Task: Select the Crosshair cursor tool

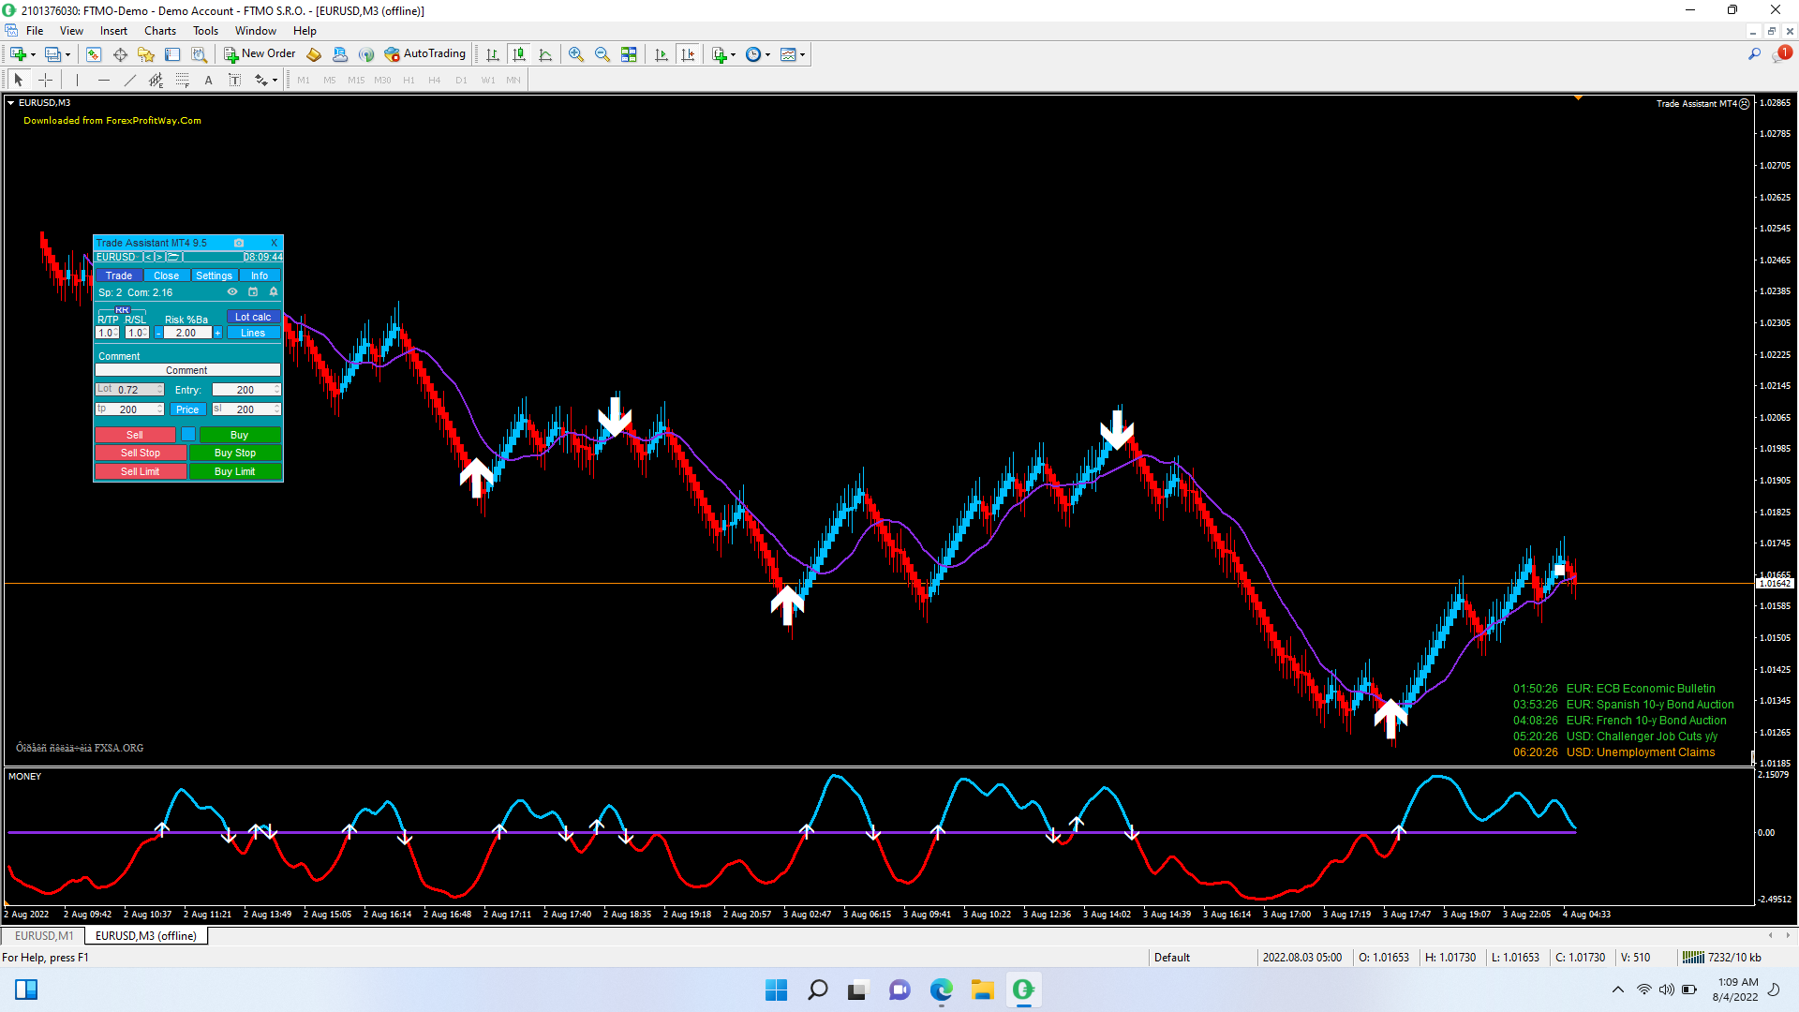Action: (x=45, y=81)
